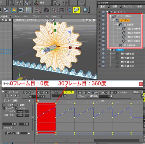The height and width of the screenshot is (144, 145).
Task: Click the W axis coordinate icon
Action: (56, 2)
